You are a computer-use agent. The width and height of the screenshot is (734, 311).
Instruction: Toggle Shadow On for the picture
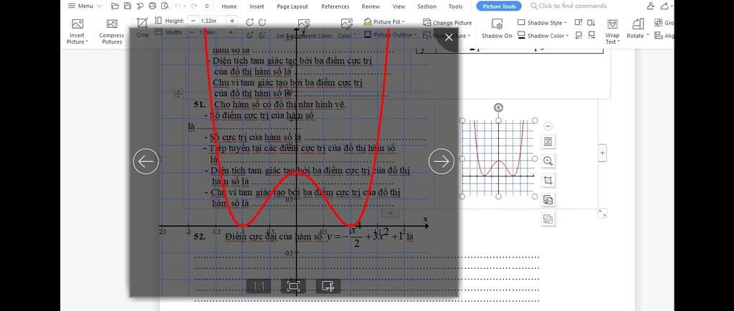click(497, 29)
